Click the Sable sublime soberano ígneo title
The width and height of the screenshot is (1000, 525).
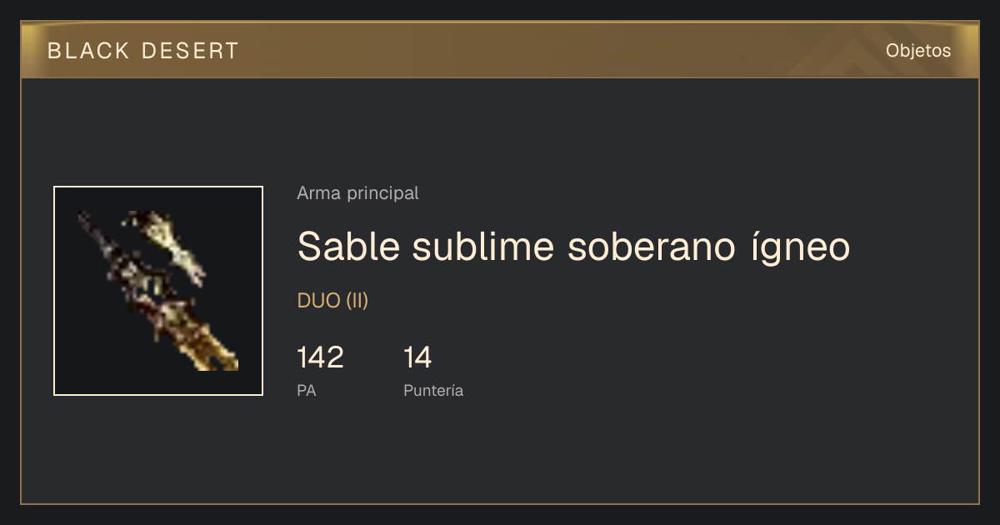pyautogui.click(x=573, y=247)
